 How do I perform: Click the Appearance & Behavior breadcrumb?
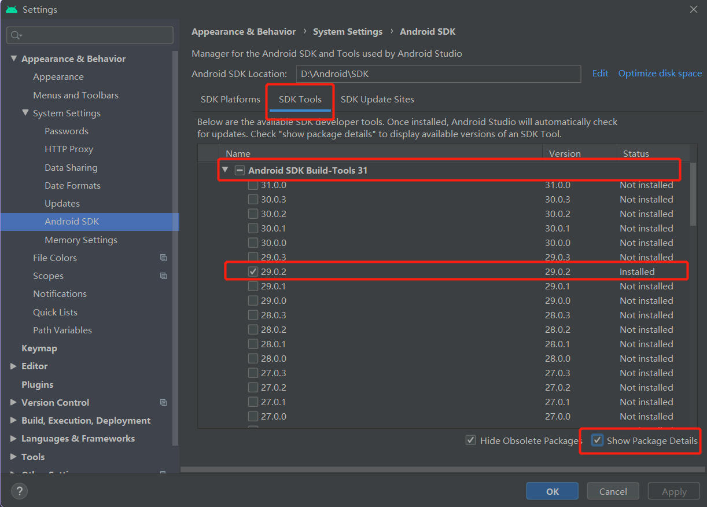point(244,32)
